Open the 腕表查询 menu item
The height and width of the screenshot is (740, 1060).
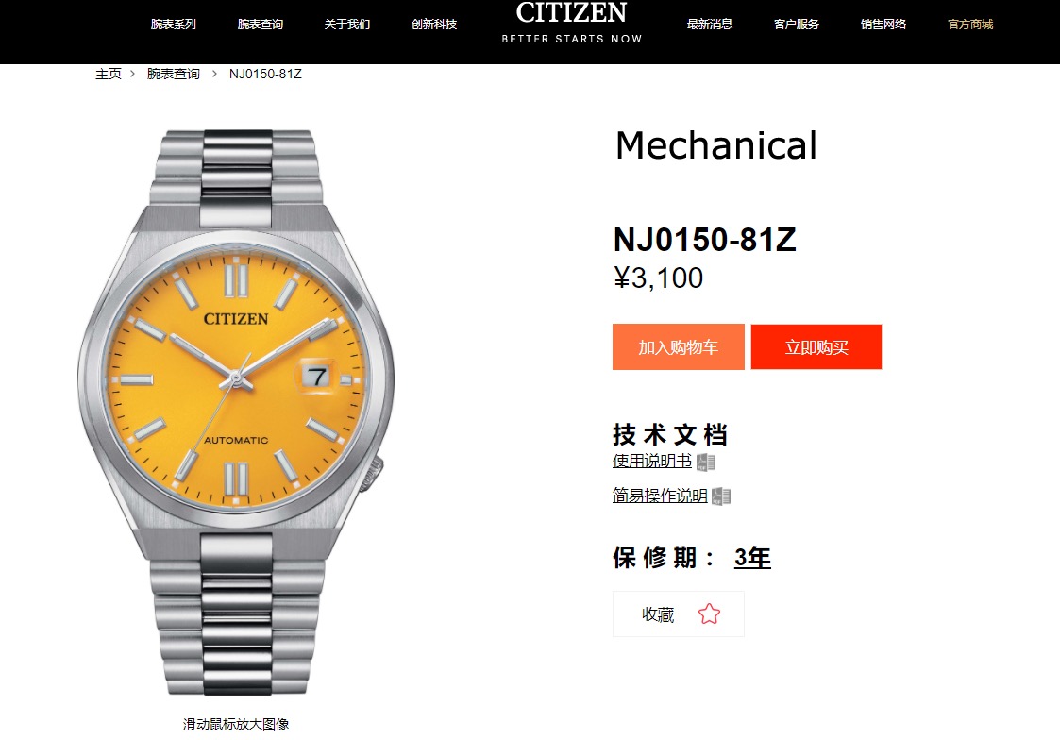pyautogui.click(x=261, y=25)
